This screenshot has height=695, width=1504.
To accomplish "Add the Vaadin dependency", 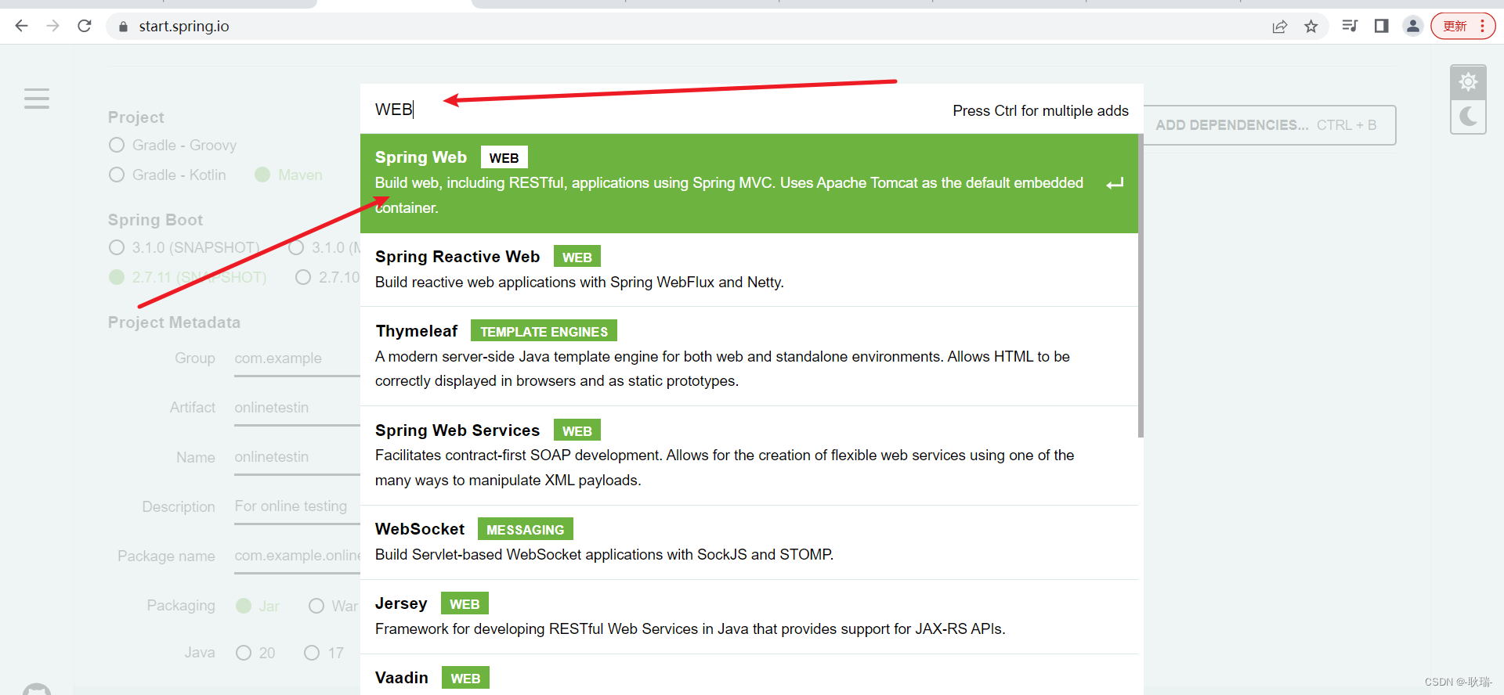I will point(749,675).
